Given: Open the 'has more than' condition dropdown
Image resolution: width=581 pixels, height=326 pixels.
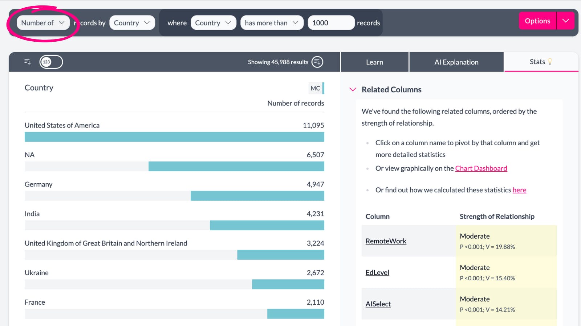Looking at the screenshot, I should pyautogui.click(x=272, y=23).
